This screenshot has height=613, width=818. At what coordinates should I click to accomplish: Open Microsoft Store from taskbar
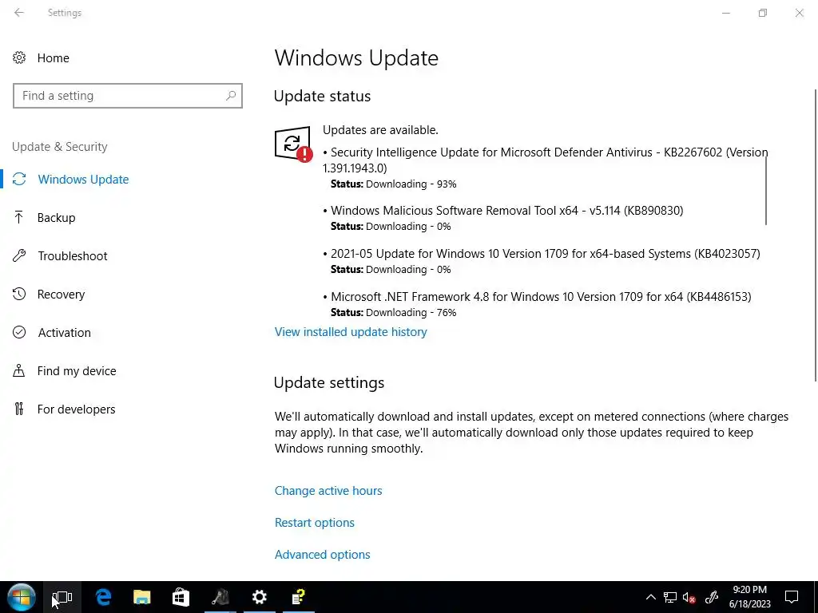pyautogui.click(x=181, y=597)
